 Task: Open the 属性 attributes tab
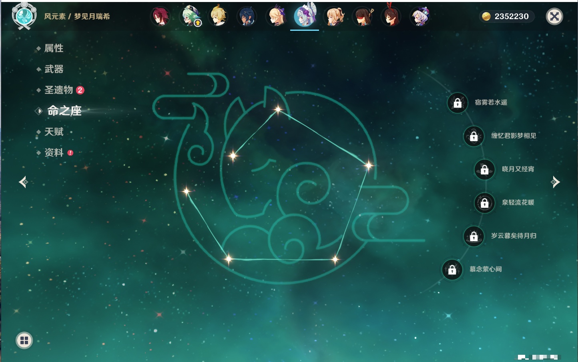pyautogui.click(x=54, y=48)
